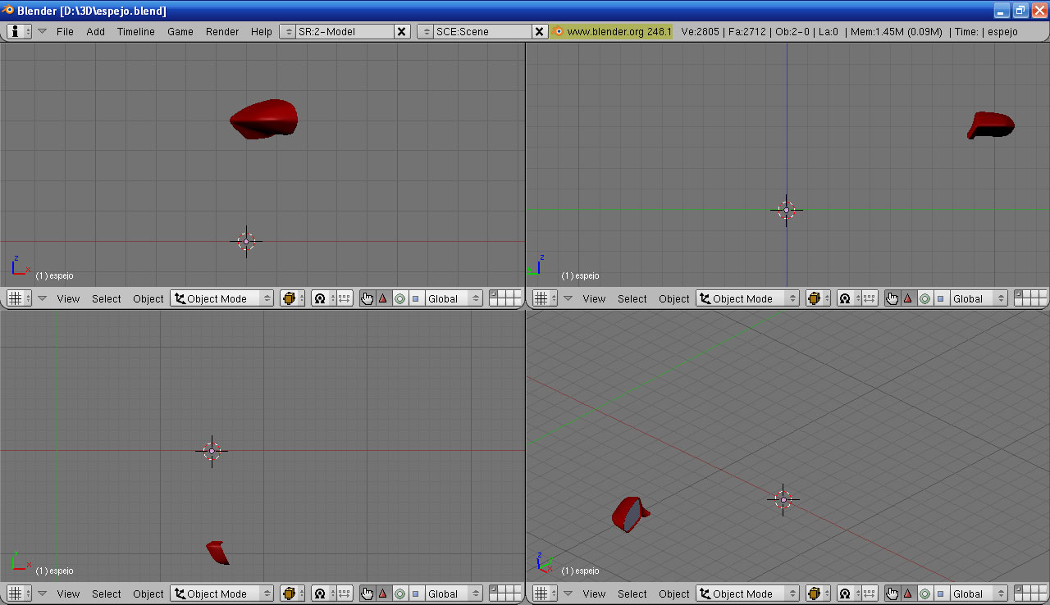Open window type selector in top-left viewport
The width and height of the screenshot is (1050, 605).
point(19,298)
